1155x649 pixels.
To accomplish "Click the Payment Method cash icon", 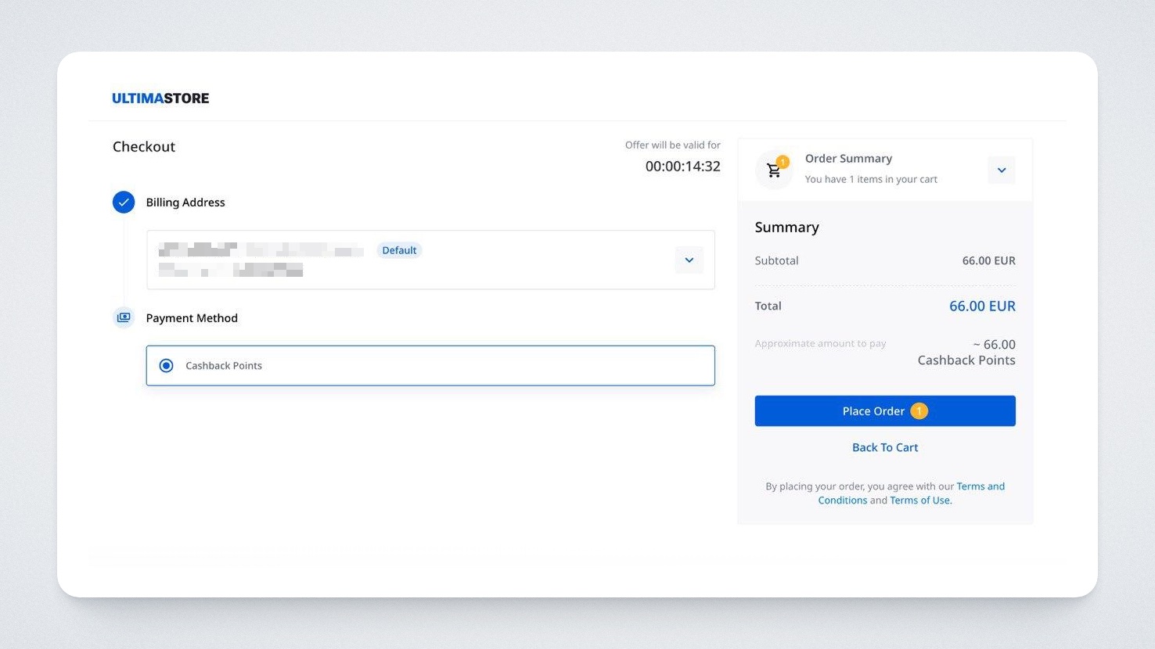I will point(124,317).
